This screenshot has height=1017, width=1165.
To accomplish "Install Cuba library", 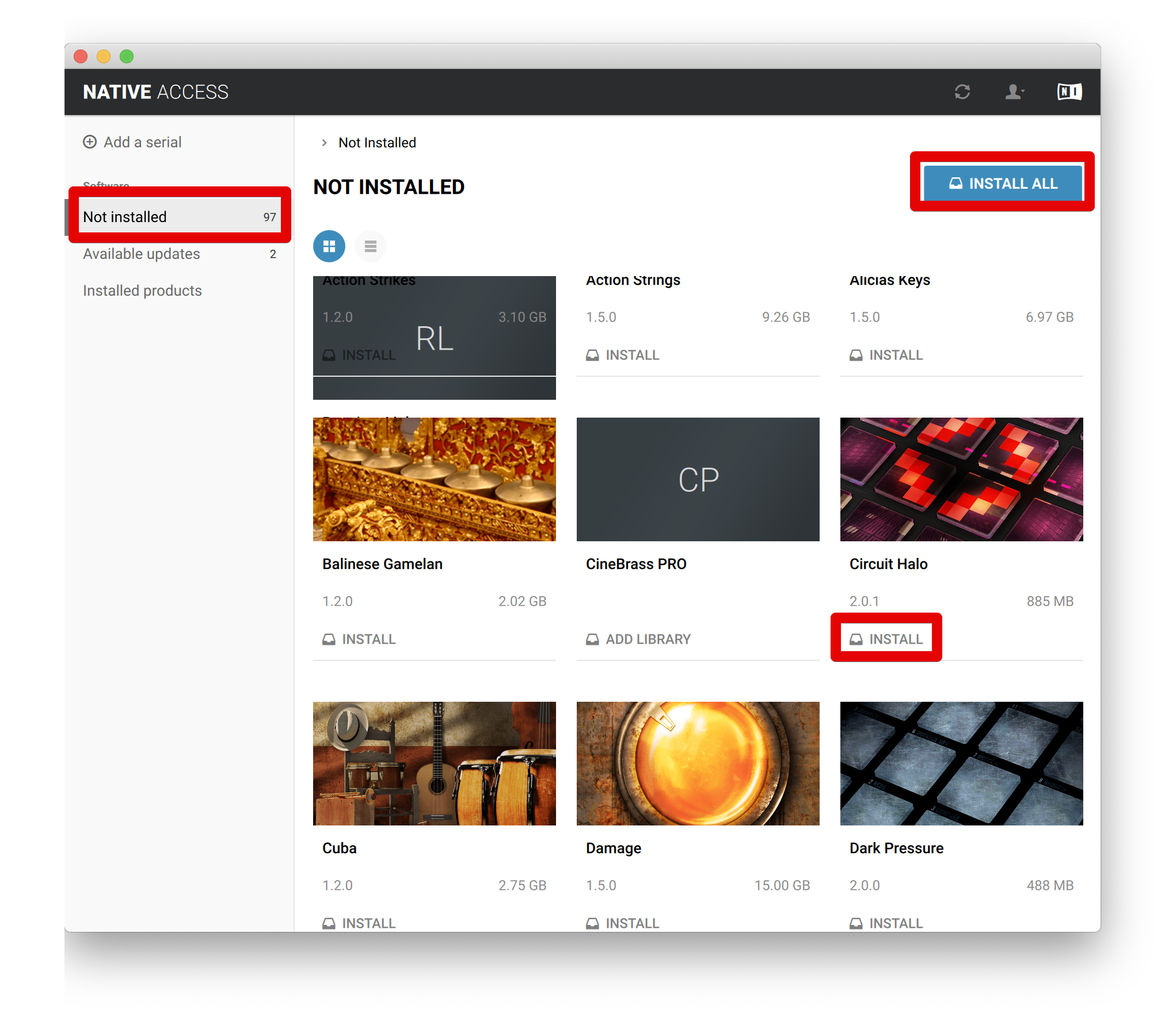I will tap(359, 923).
